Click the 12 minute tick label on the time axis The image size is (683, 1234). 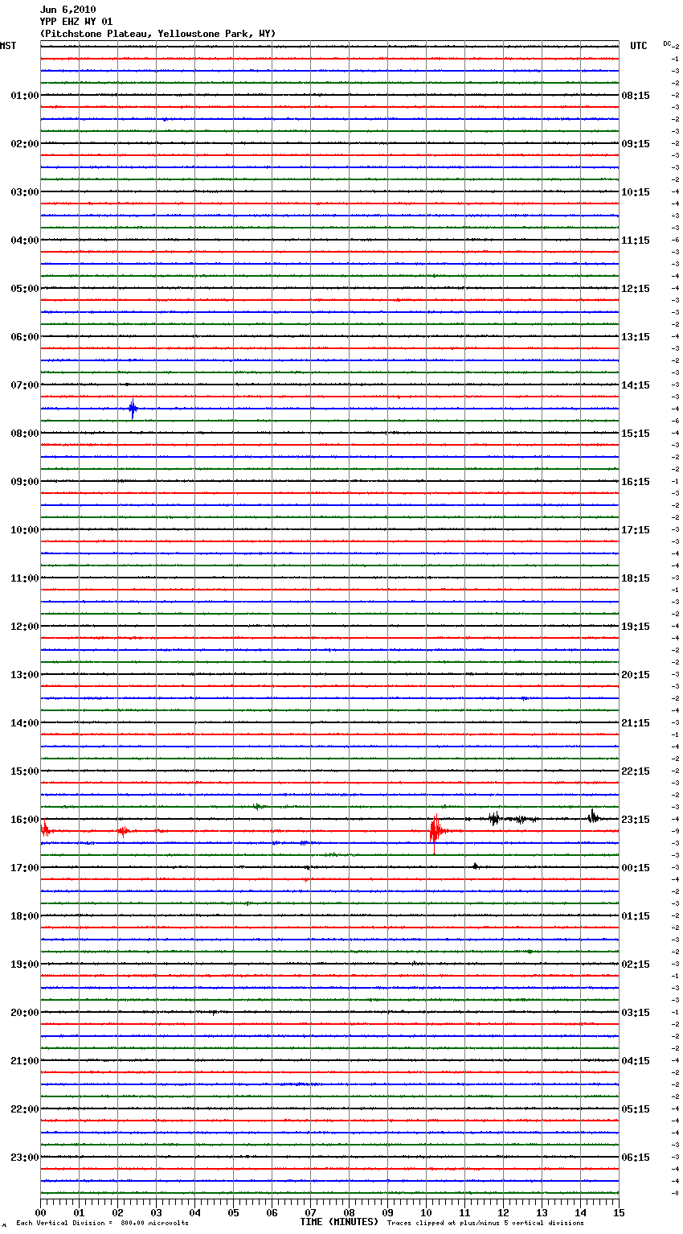503,1212
